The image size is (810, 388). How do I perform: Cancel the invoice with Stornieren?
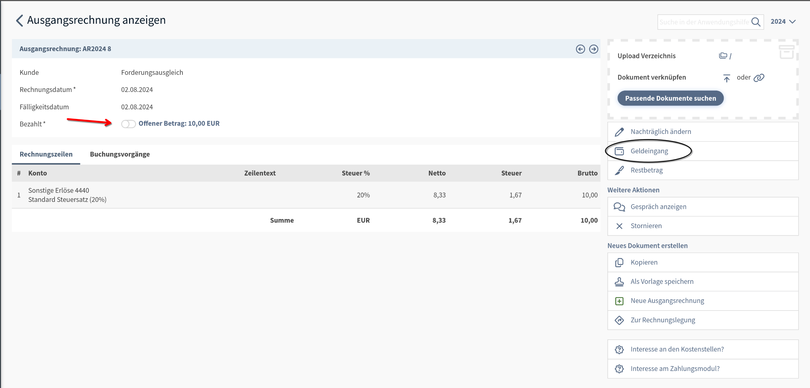coord(646,226)
